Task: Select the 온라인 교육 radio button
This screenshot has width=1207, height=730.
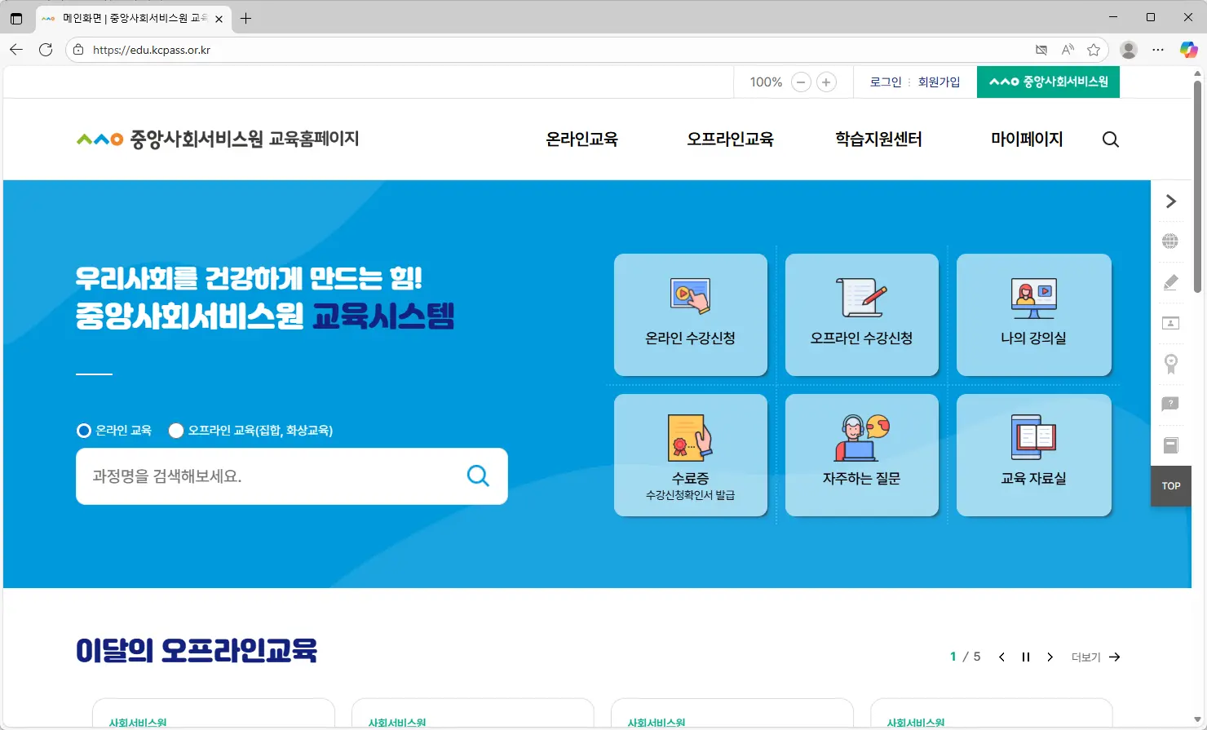Action: click(83, 430)
